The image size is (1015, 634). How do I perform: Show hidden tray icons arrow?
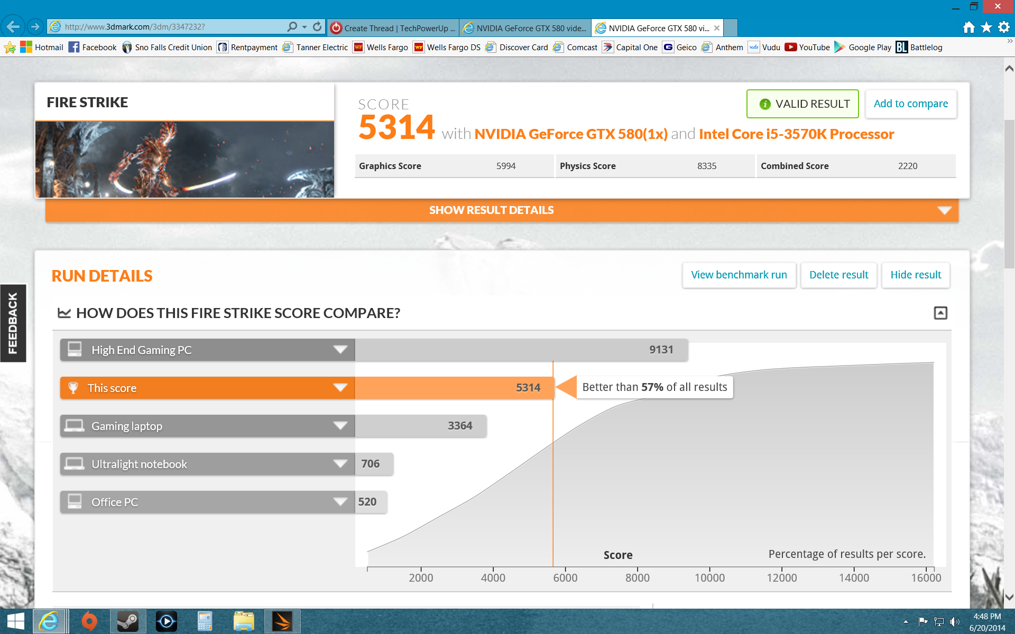tap(906, 622)
